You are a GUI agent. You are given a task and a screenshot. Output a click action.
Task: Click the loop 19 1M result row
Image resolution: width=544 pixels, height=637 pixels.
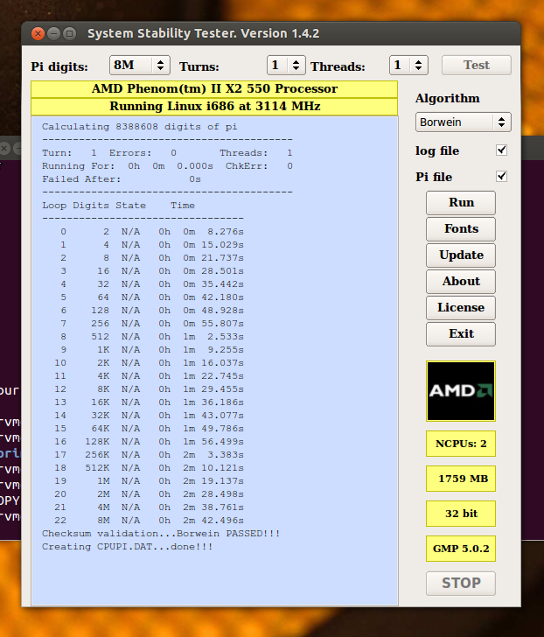click(149, 481)
